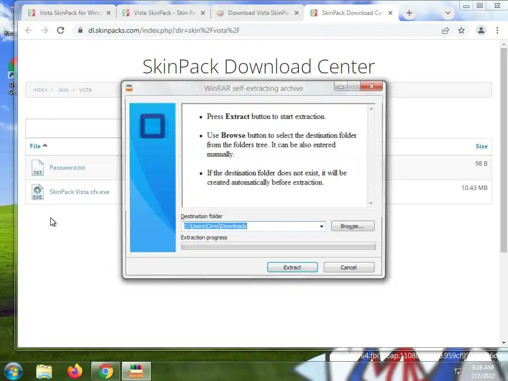Click 10.43 MB size value
The height and width of the screenshot is (381, 508).
pos(474,188)
